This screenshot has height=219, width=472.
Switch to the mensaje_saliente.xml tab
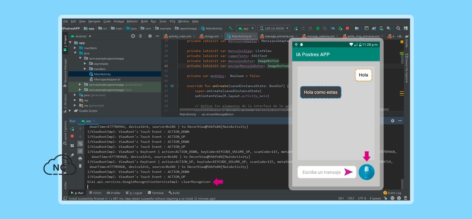320,36
